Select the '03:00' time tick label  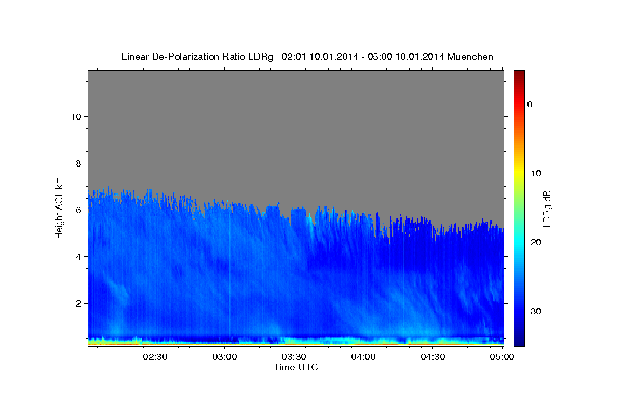(225, 357)
